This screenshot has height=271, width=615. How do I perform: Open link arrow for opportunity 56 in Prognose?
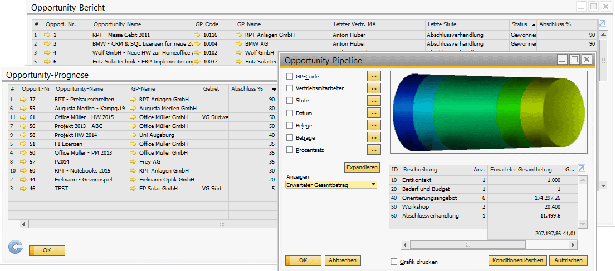24,126
